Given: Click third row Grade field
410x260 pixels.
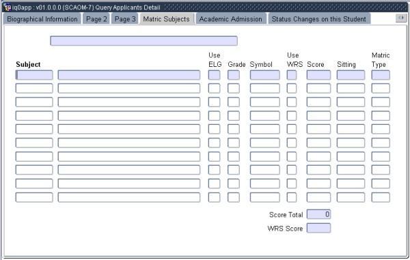Looking at the screenshot, I should coord(234,102).
